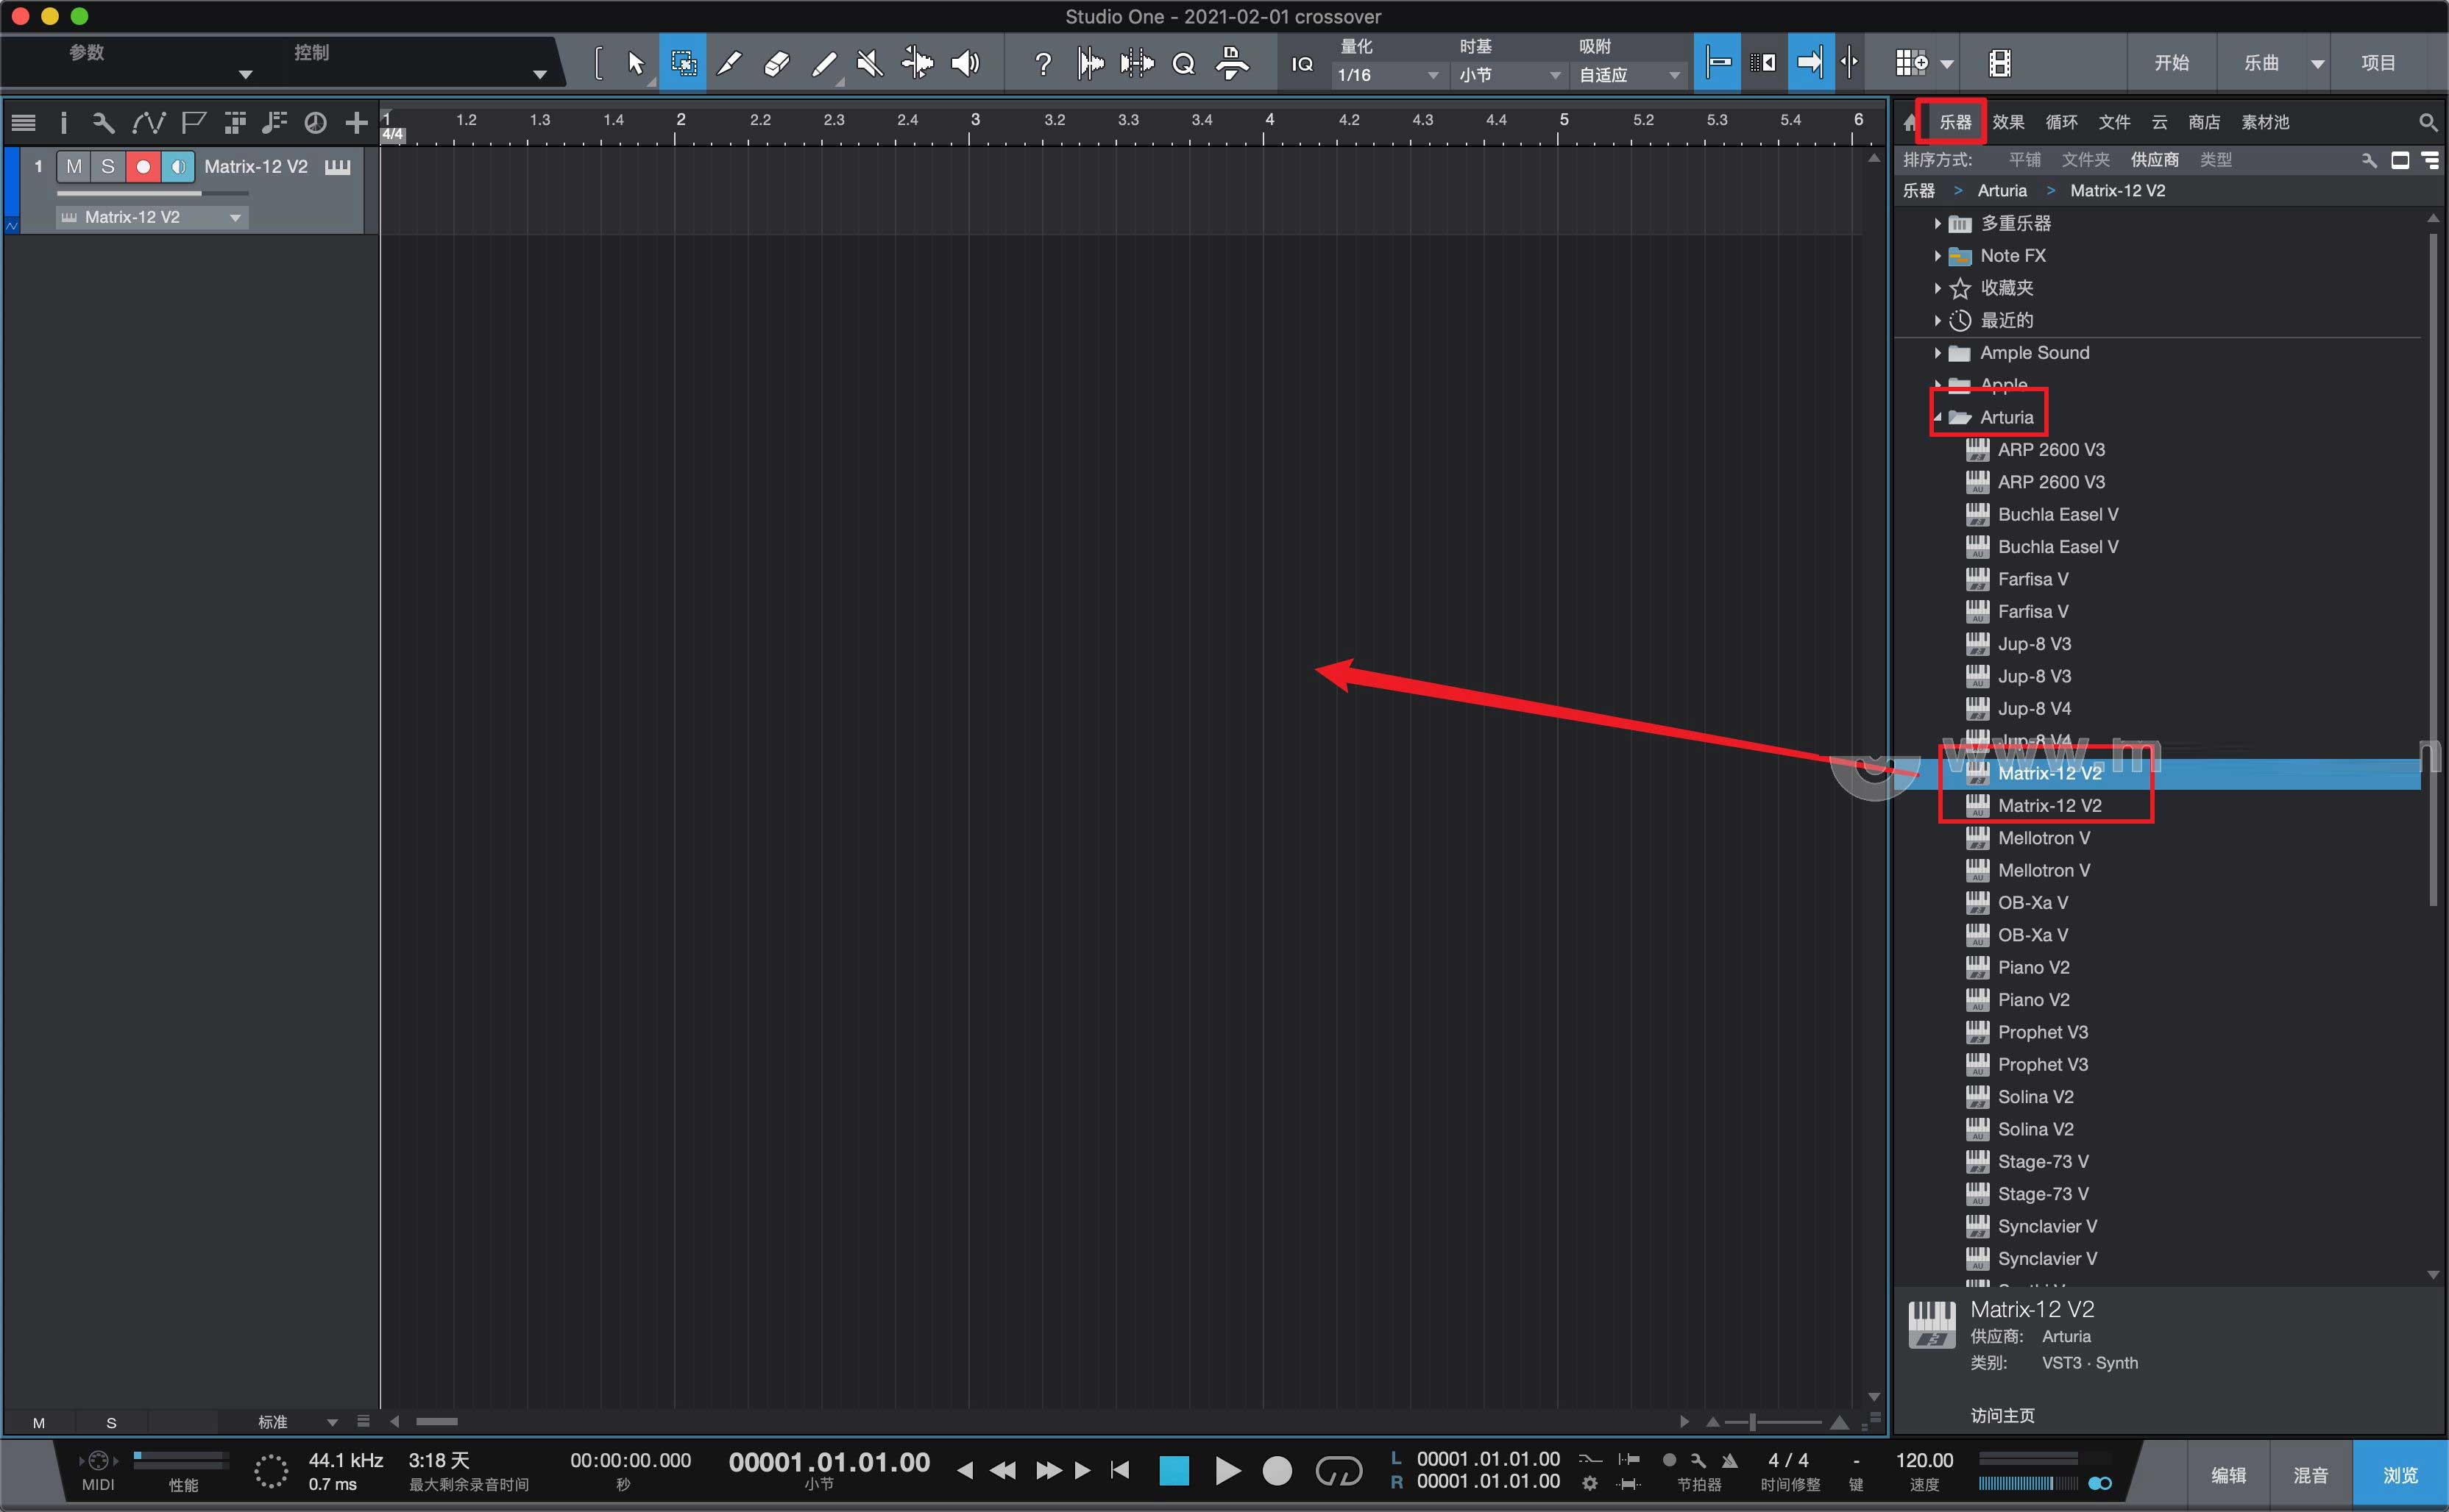Select the Listen speaker tool

(x=965, y=63)
